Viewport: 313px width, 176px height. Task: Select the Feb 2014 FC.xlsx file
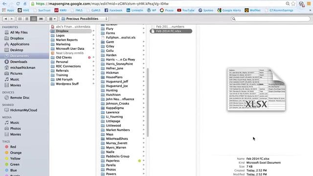pyautogui.click(x=171, y=31)
